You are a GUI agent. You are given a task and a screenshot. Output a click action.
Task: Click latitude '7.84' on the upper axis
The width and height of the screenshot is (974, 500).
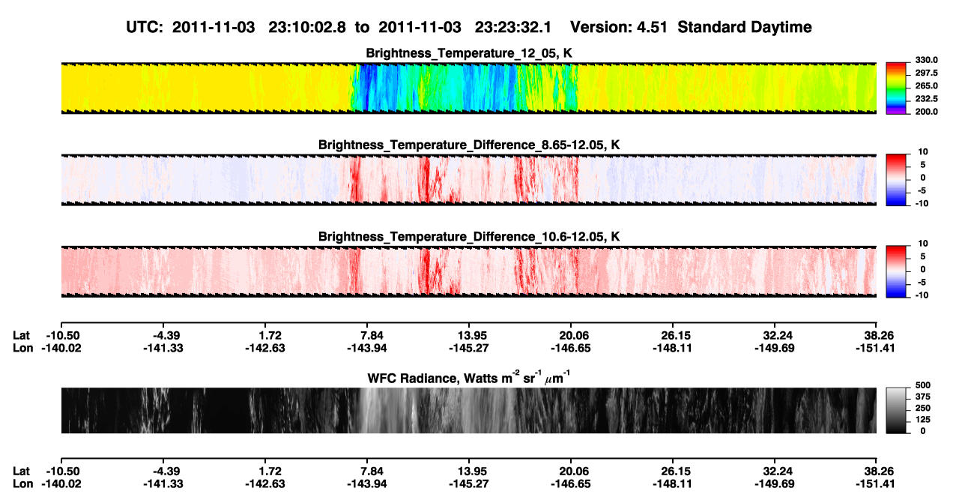(372, 336)
